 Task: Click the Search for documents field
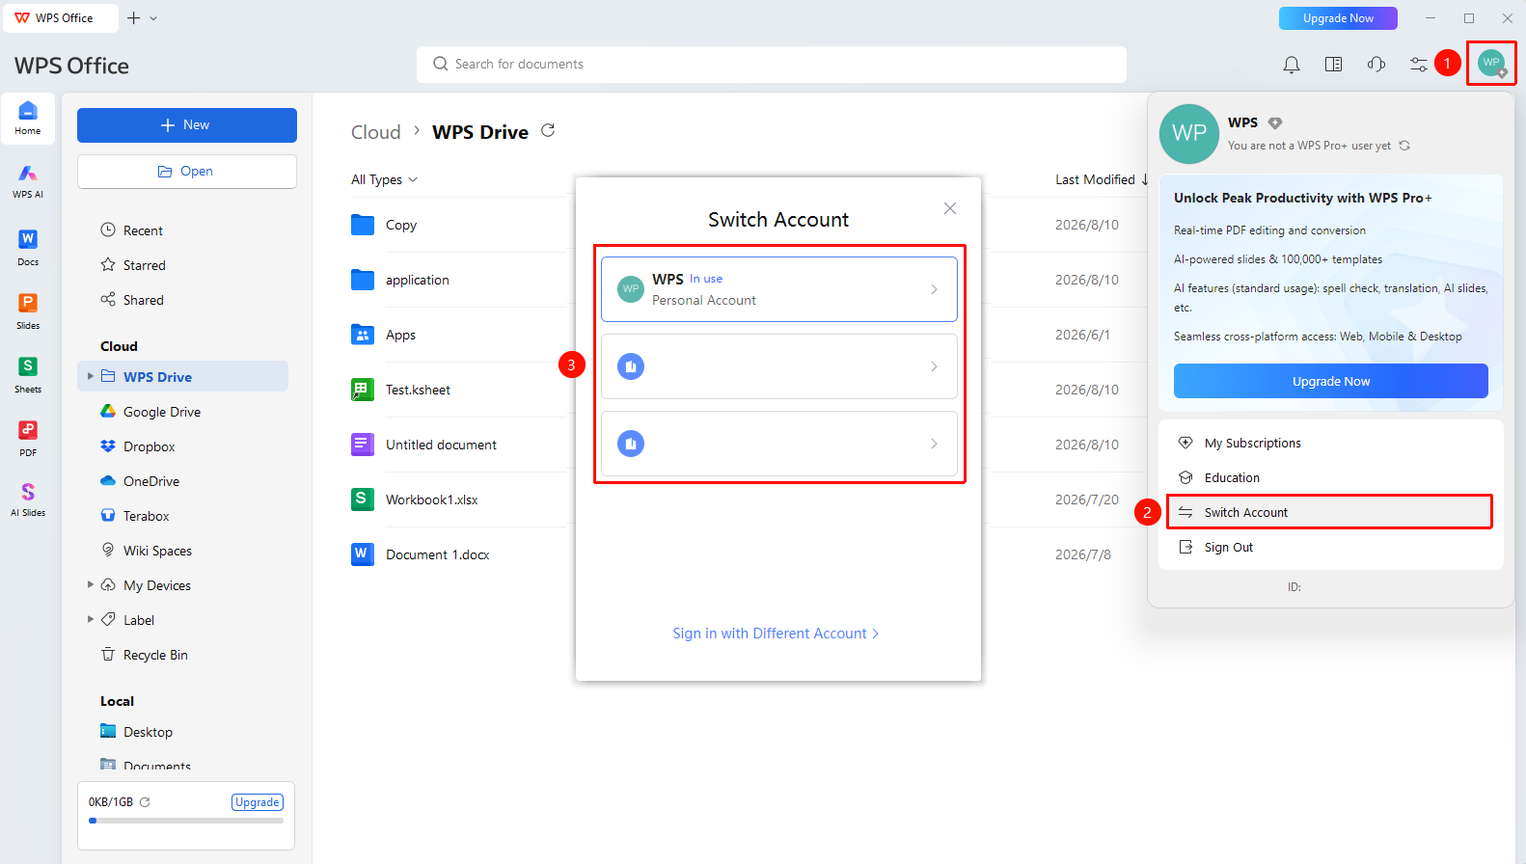point(772,65)
